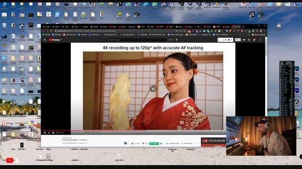Open the YouTube hamburger guide menu

click(45, 40)
